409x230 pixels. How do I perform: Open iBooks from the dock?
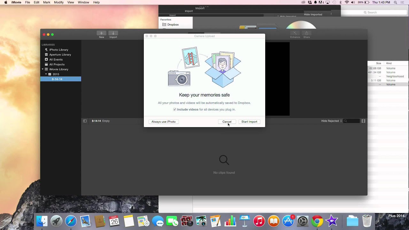[x=274, y=221]
